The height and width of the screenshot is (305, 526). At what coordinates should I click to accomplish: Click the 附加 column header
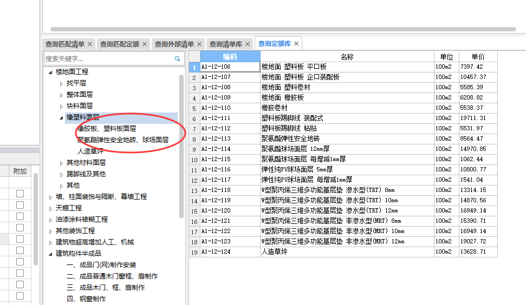(x=20, y=171)
